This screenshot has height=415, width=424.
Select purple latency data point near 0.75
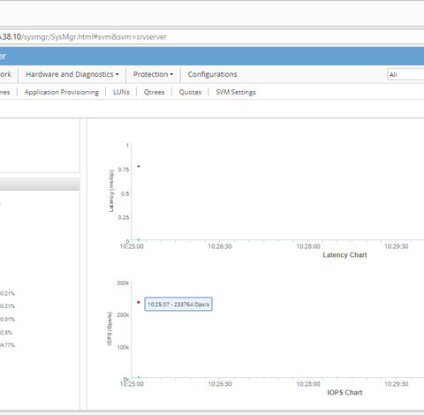tap(139, 166)
